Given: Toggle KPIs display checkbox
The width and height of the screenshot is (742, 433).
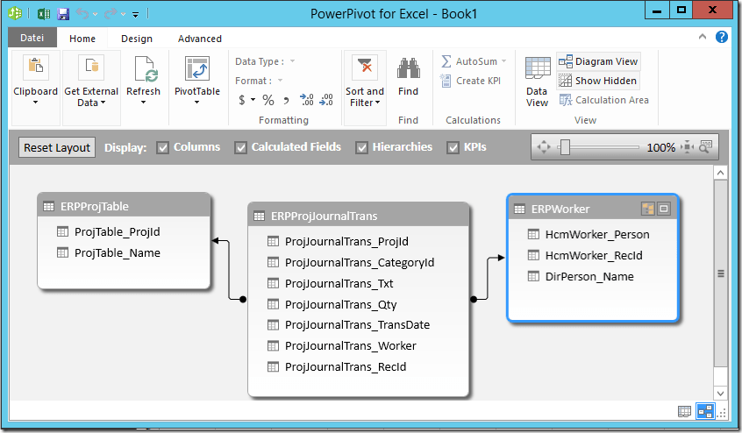Looking at the screenshot, I should [453, 148].
